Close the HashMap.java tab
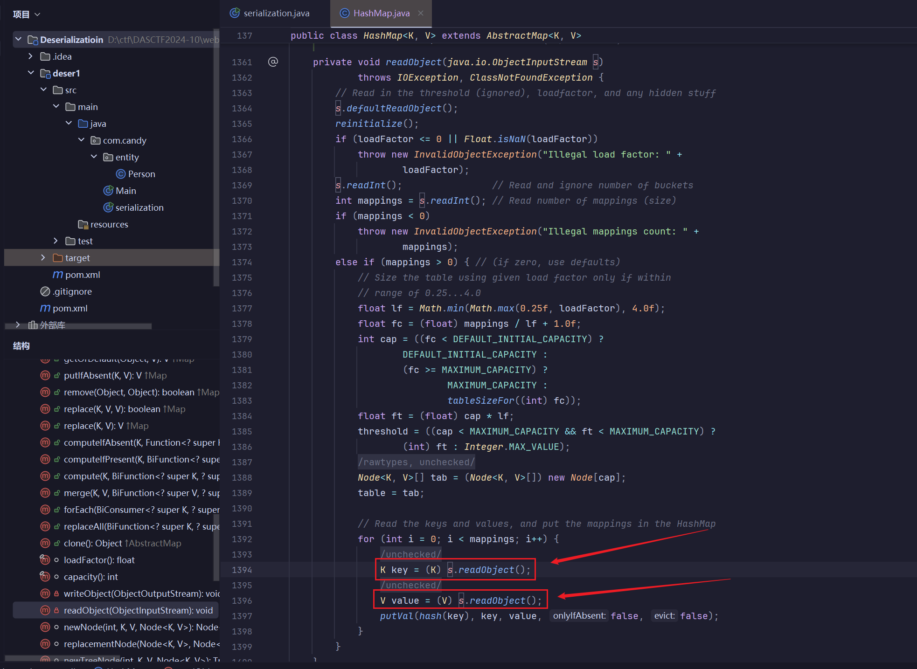This screenshot has height=669, width=917. coord(421,13)
